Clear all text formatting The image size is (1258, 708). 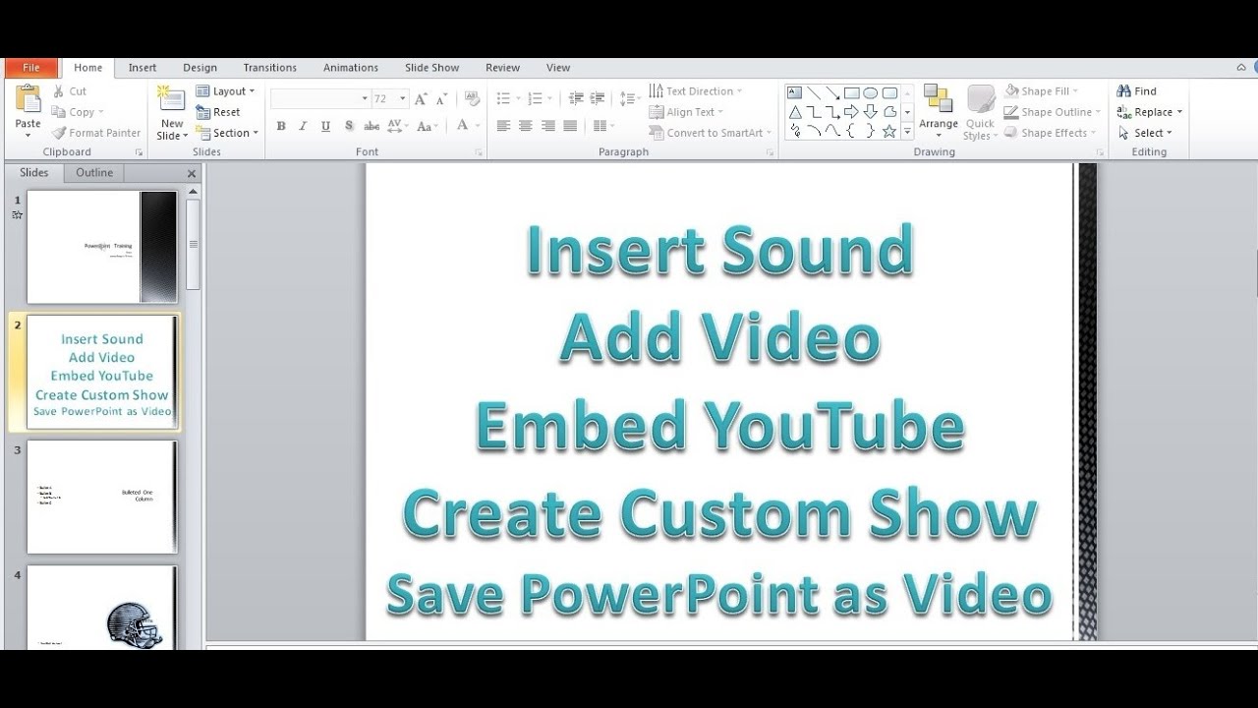pyautogui.click(x=473, y=98)
